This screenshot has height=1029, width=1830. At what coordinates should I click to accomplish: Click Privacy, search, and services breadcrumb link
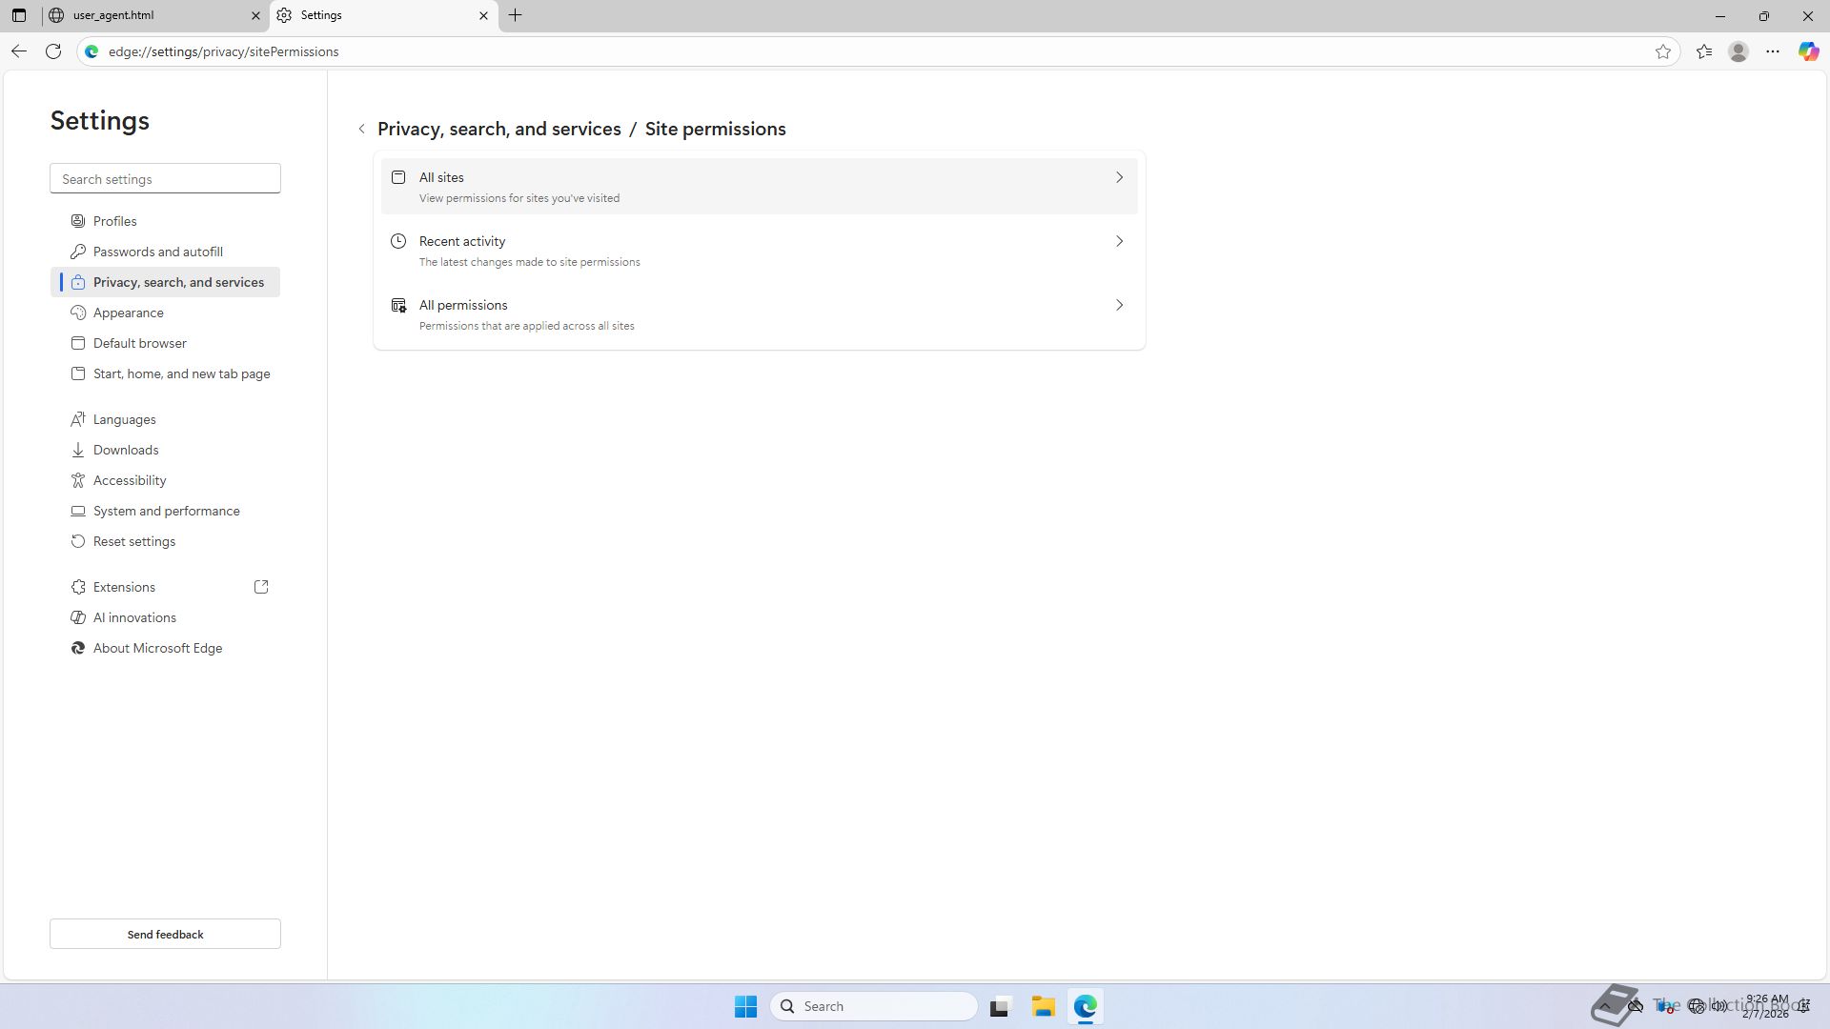tap(498, 129)
